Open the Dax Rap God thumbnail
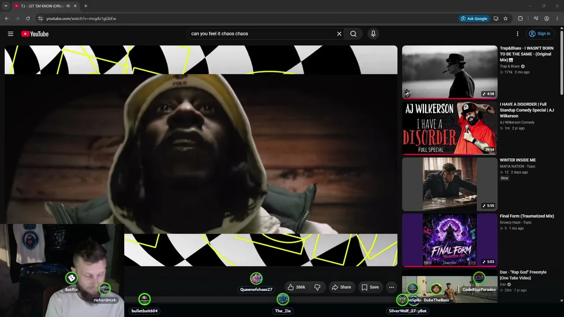This screenshot has height=317, width=564. tap(449, 286)
